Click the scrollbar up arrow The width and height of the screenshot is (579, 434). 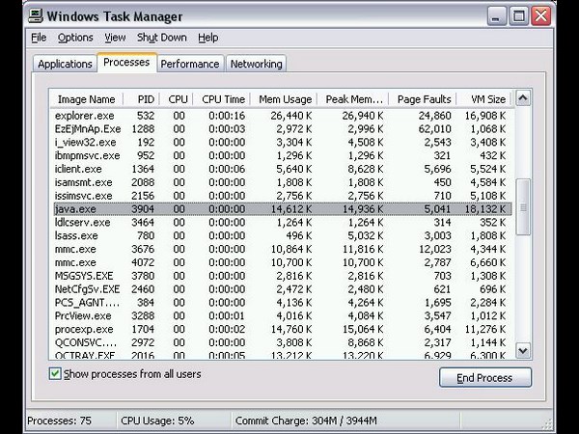pos(522,98)
